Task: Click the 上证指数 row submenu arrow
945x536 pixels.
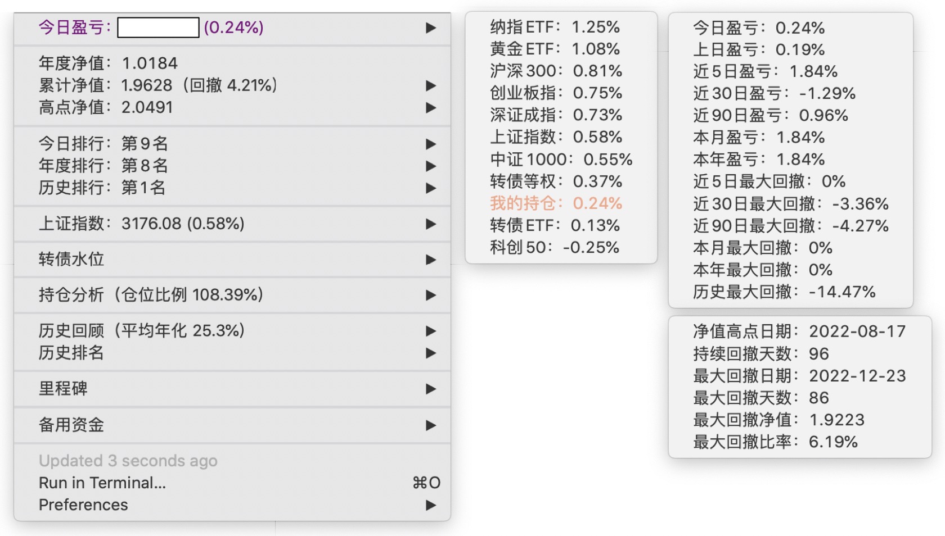Action: pos(431,224)
